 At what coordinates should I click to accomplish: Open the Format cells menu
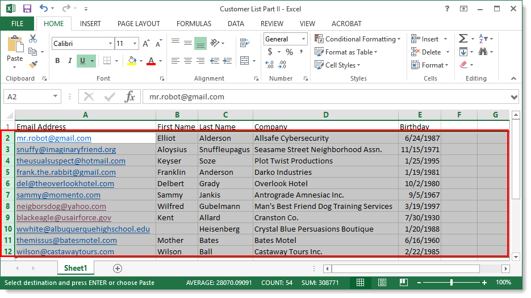tap(429, 65)
